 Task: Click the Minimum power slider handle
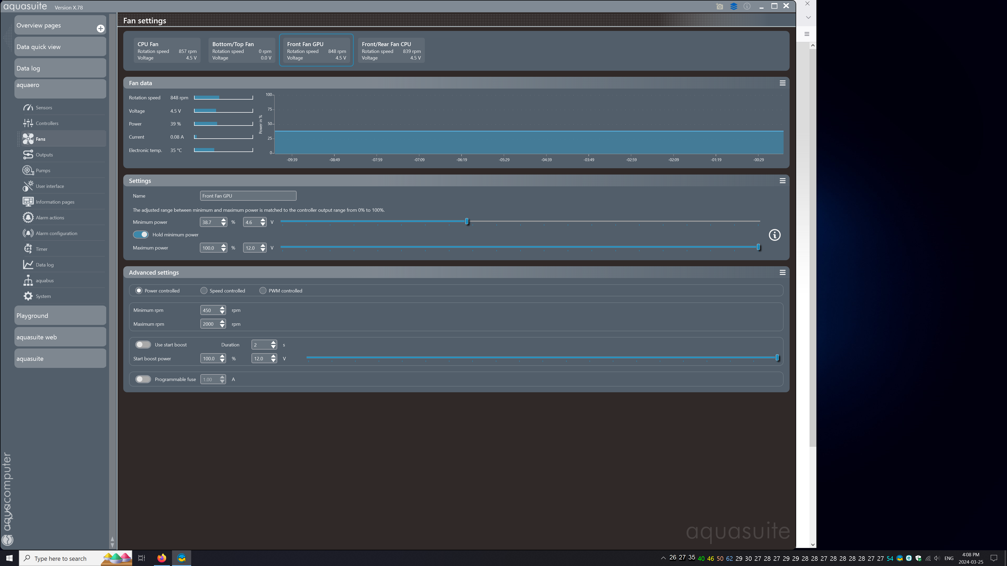pyautogui.click(x=467, y=221)
